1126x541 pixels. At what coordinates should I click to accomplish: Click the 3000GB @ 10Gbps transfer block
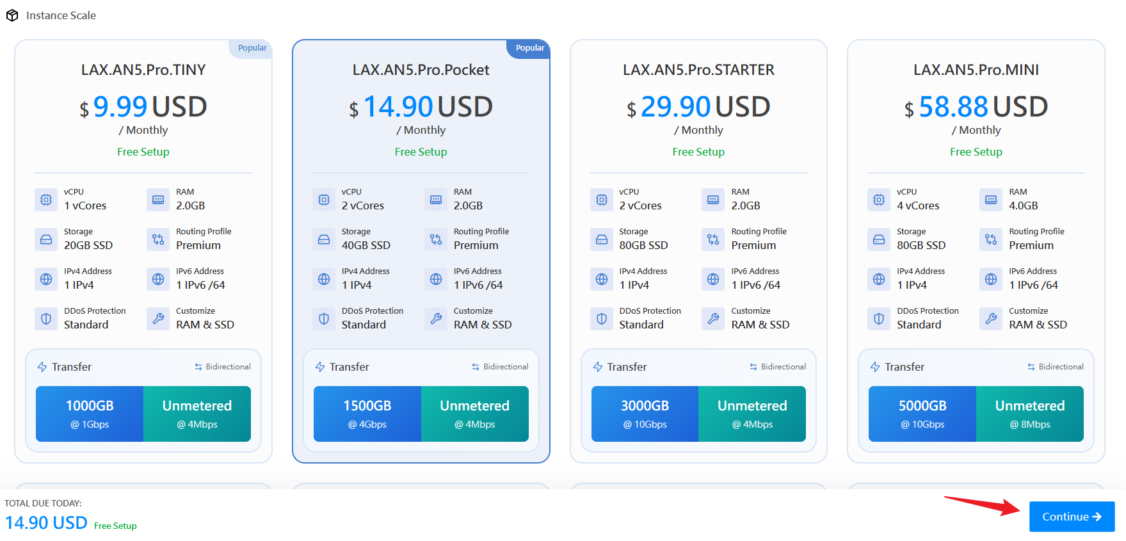tap(645, 414)
